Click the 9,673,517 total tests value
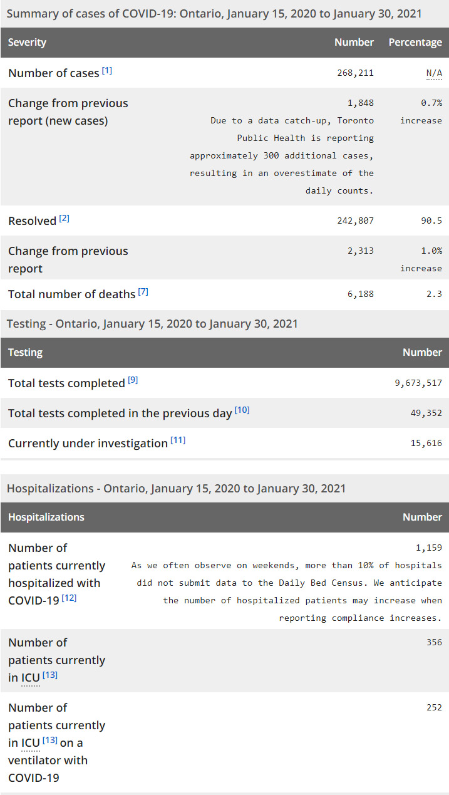The width and height of the screenshot is (449, 795). point(418,383)
